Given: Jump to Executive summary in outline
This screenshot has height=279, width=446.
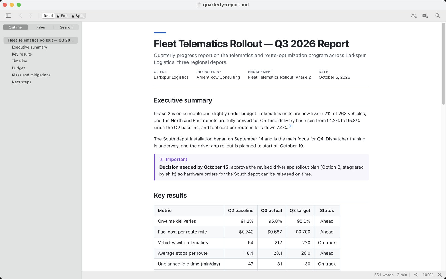Looking at the screenshot, I should (29, 47).
